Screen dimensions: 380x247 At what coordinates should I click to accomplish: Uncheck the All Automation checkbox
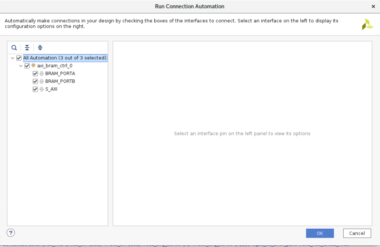(19, 58)
